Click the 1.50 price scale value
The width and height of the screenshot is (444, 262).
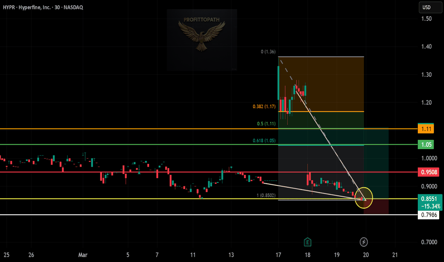click(426, 19)
